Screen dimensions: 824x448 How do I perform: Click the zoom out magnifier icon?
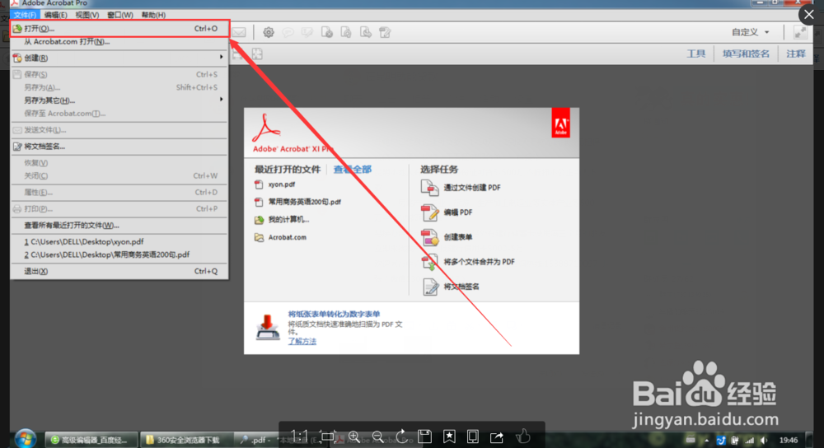[378, 436]
